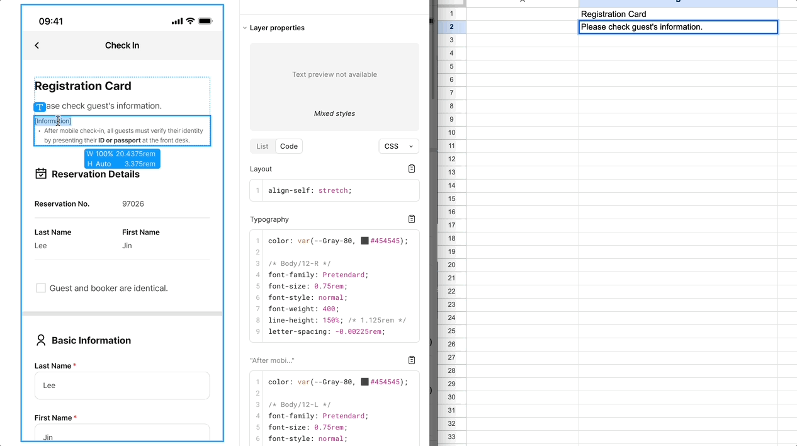The height and width of the screenshot is (446, 797).
Task: Click reservation number value 97026
Action: point(133,204)
